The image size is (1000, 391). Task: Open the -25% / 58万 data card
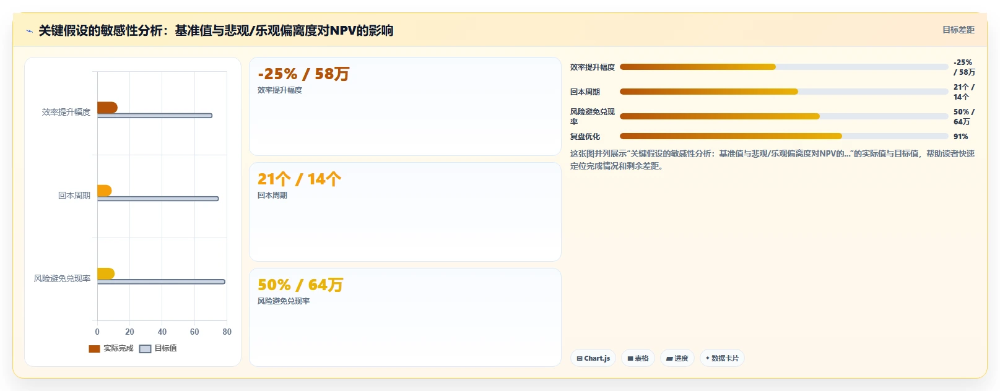point(405,106)
